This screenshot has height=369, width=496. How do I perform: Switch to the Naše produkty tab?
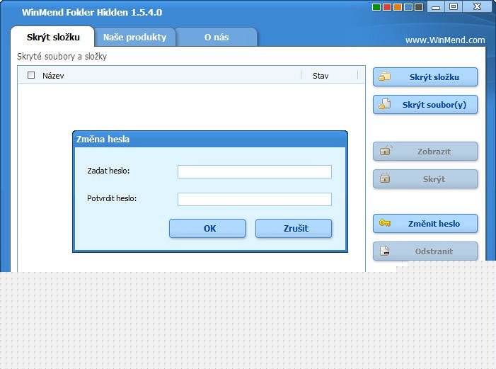[x=134, y=37]
